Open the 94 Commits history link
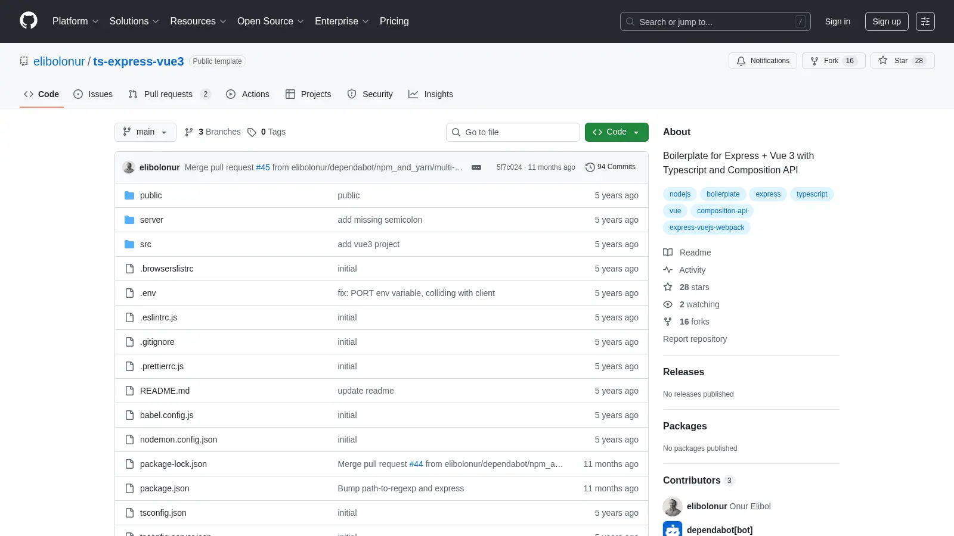Image resolution: width=954 pixels, height=536 pixels. pos(611,167)
